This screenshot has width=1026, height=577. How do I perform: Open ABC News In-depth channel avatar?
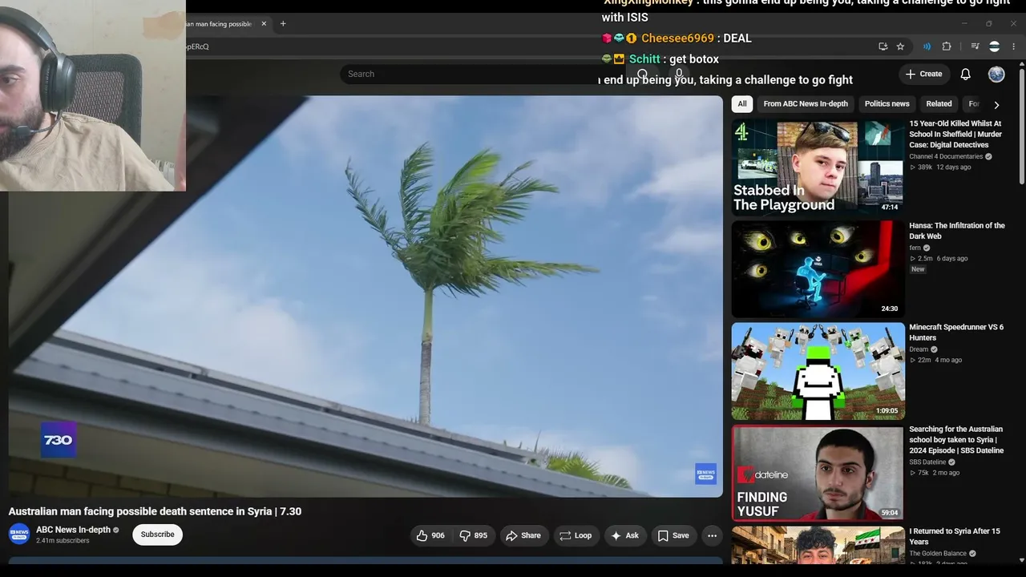[19, 535]
